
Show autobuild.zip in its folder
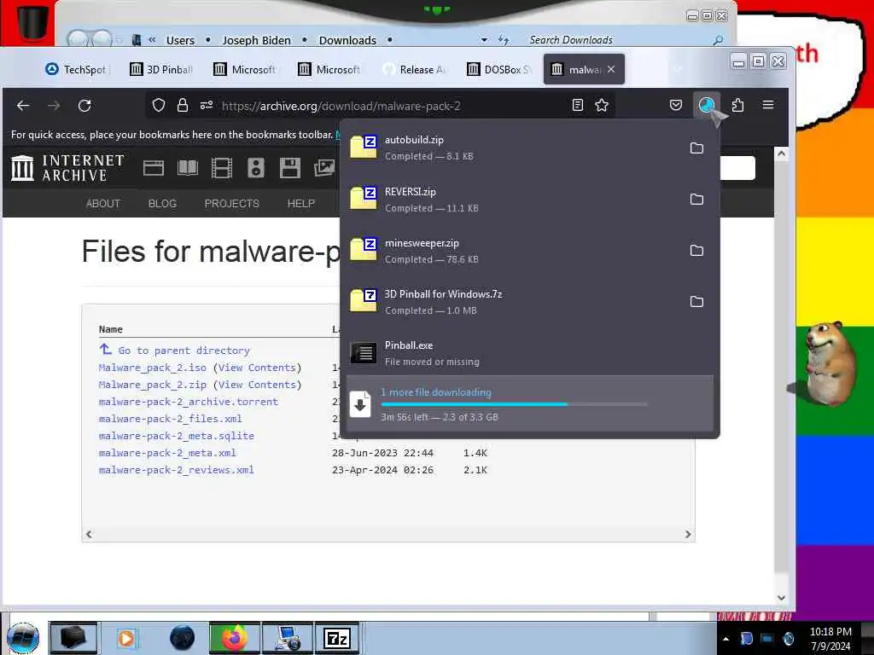pyautogui.click(x=696, y=148)
